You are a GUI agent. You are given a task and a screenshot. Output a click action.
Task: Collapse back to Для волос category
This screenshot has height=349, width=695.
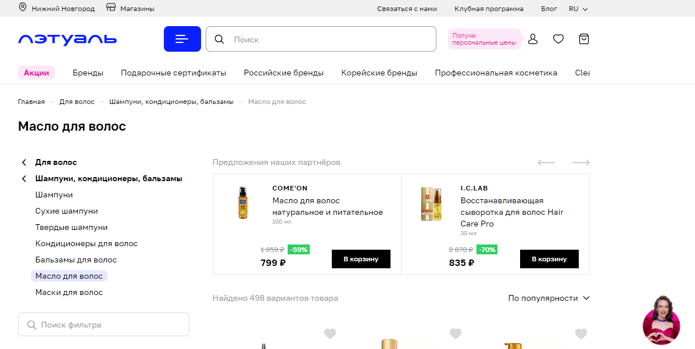pyautogui.click(x=24, y=163)
